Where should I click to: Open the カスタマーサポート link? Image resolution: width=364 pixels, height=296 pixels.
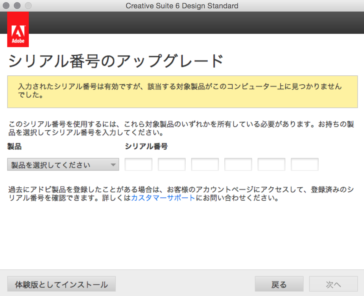point(163,198)
